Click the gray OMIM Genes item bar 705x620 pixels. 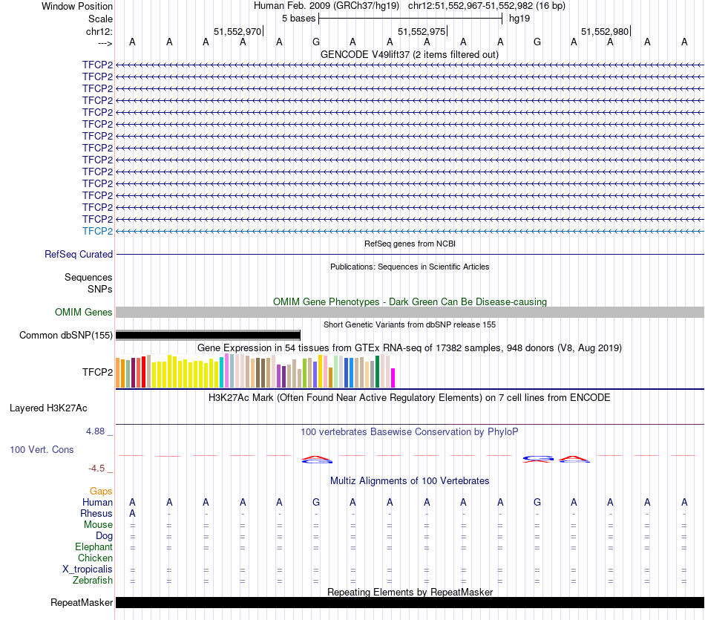click(410, 313)
